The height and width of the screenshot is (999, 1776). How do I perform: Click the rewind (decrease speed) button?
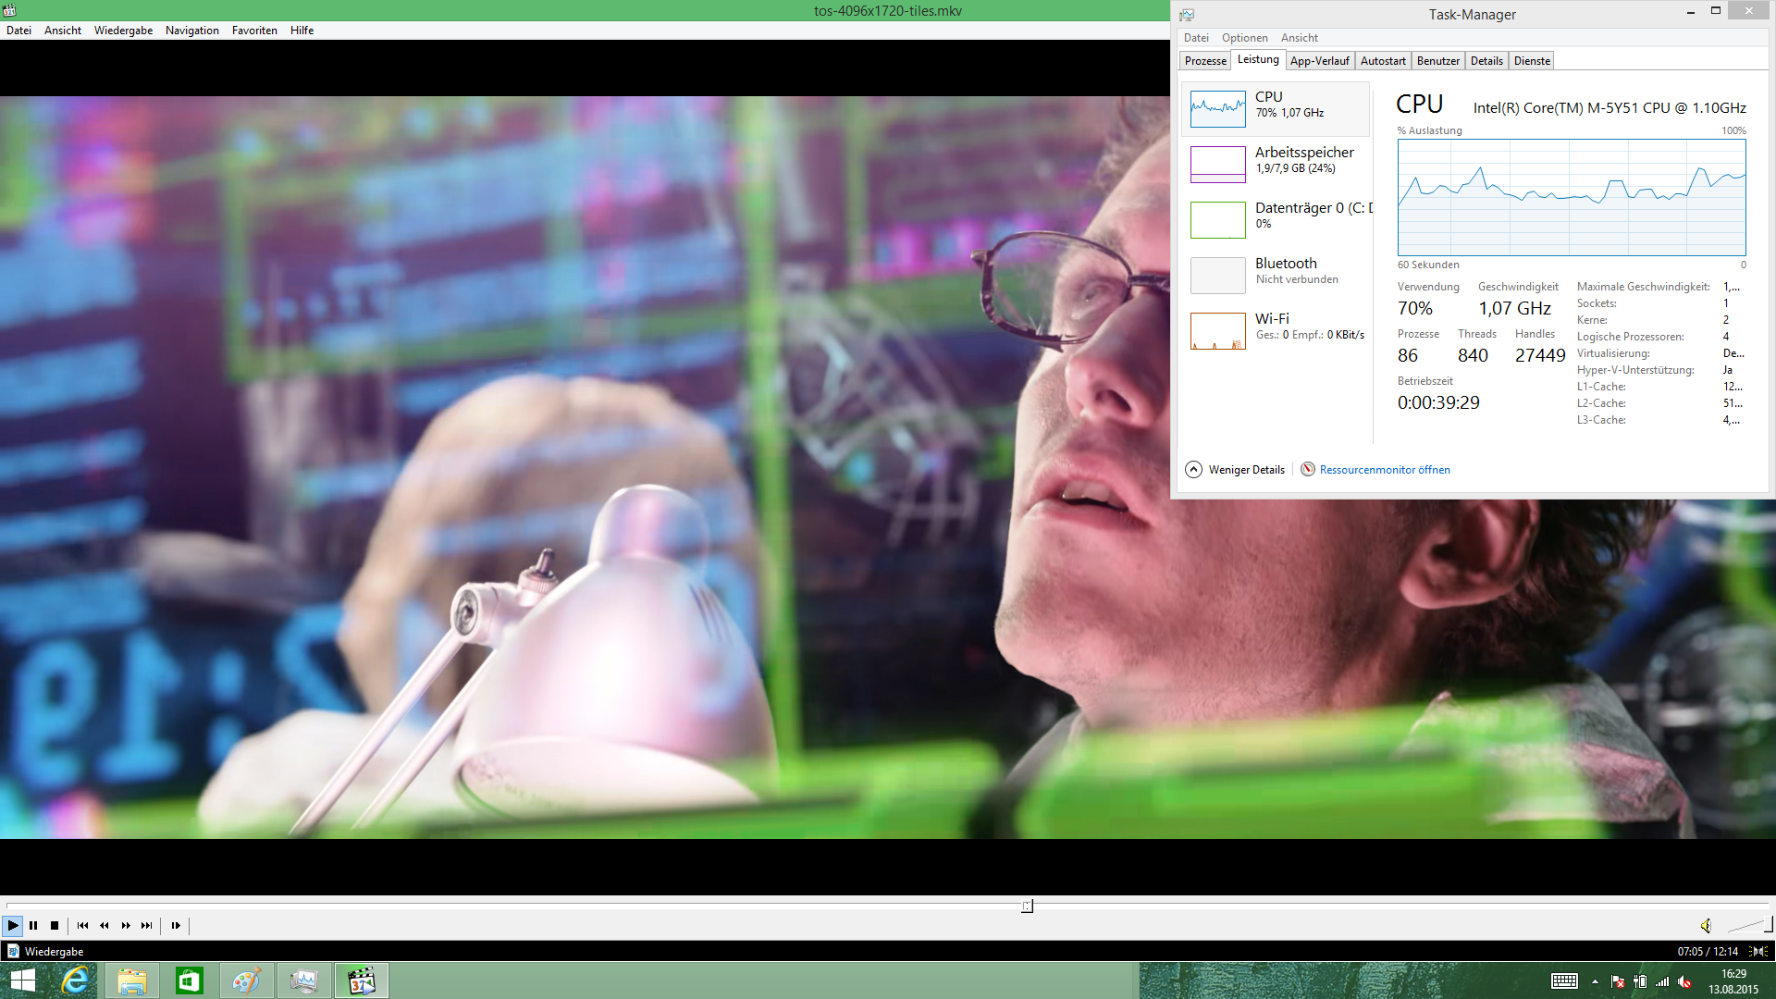point(105,926)
